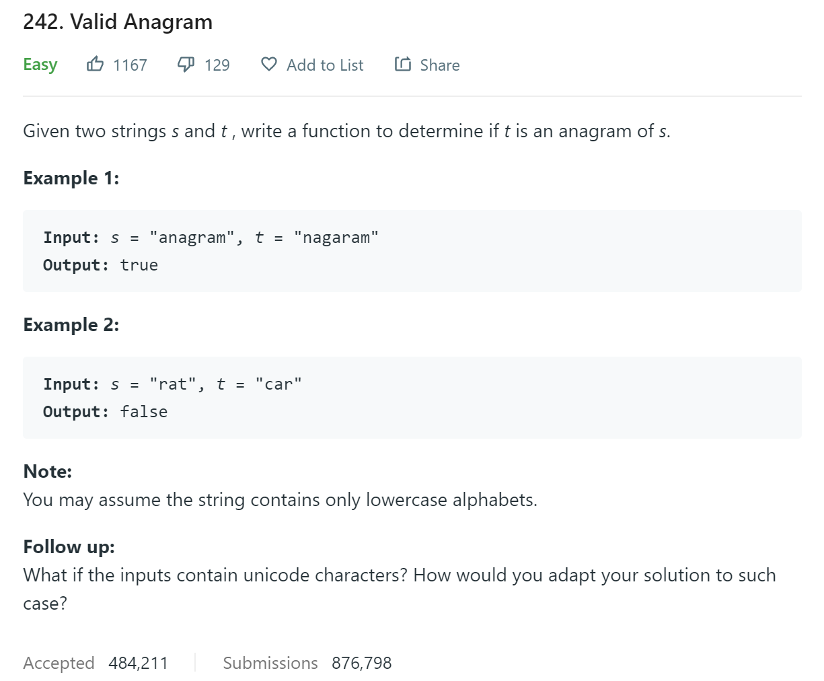The width and height of the screenshot is (824, 681).
Task: Click the "car" string in Example 2
Action: click(x=278, y=384)
